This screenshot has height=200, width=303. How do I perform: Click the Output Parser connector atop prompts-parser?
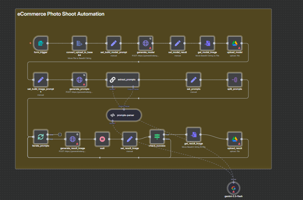point(124,109)
